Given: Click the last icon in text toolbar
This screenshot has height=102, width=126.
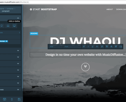Looking at the screenshot, I should tap(120, 46).
